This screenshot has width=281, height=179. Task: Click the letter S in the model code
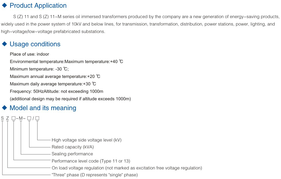(2, 118)
